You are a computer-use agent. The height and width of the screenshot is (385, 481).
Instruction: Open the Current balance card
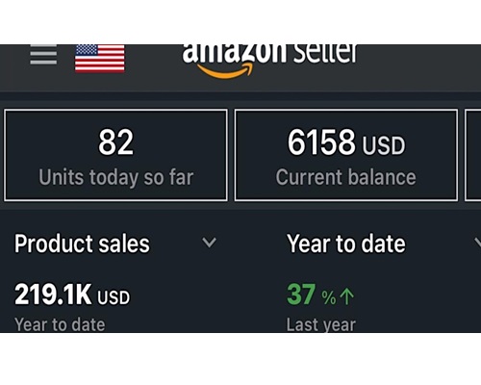[x=346, y=155]
